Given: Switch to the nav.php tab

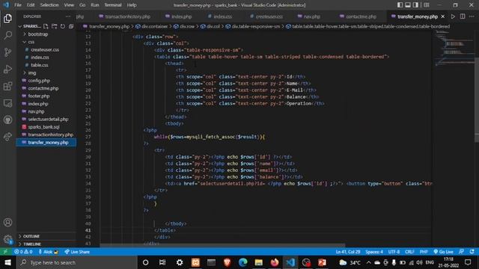Looking at the screenshot, I should pos(308,16).
